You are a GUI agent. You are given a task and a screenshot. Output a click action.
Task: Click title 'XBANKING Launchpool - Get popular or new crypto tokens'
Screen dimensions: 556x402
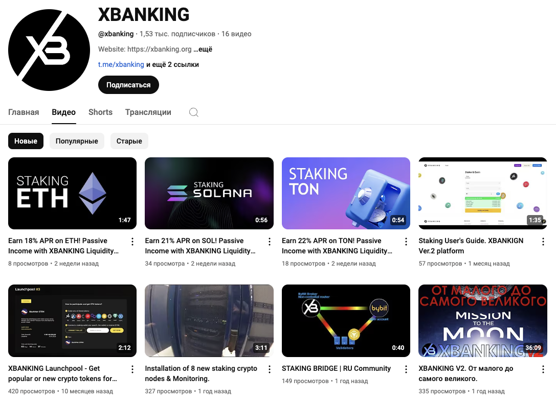tap(63, 373)
